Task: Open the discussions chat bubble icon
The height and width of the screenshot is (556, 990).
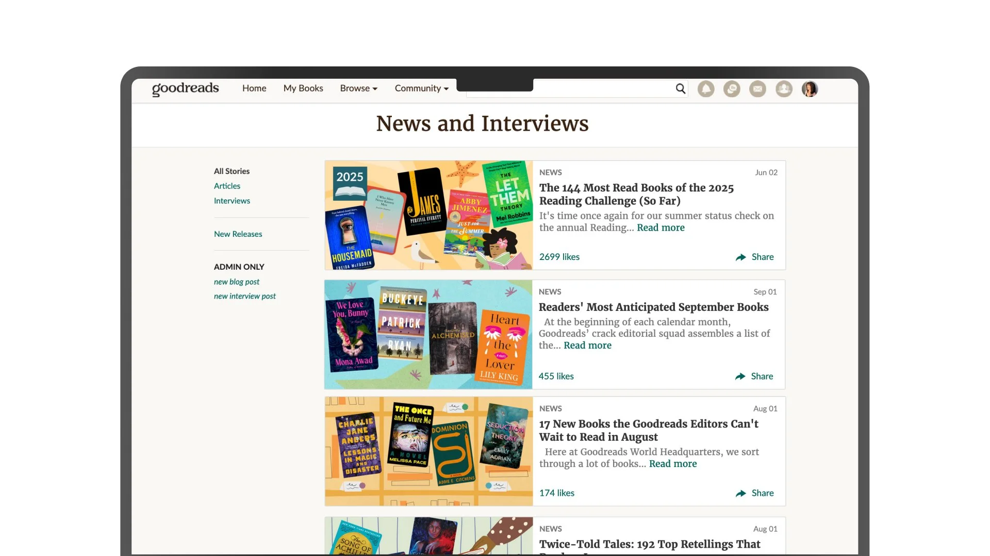Action: [732, 89]
